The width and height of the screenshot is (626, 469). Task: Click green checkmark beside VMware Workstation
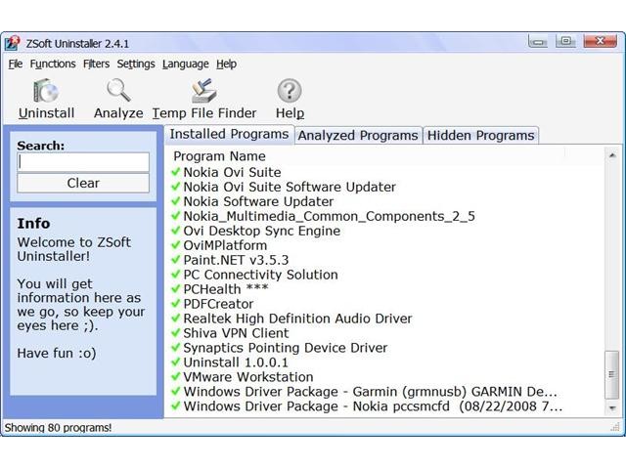(176, 377)
